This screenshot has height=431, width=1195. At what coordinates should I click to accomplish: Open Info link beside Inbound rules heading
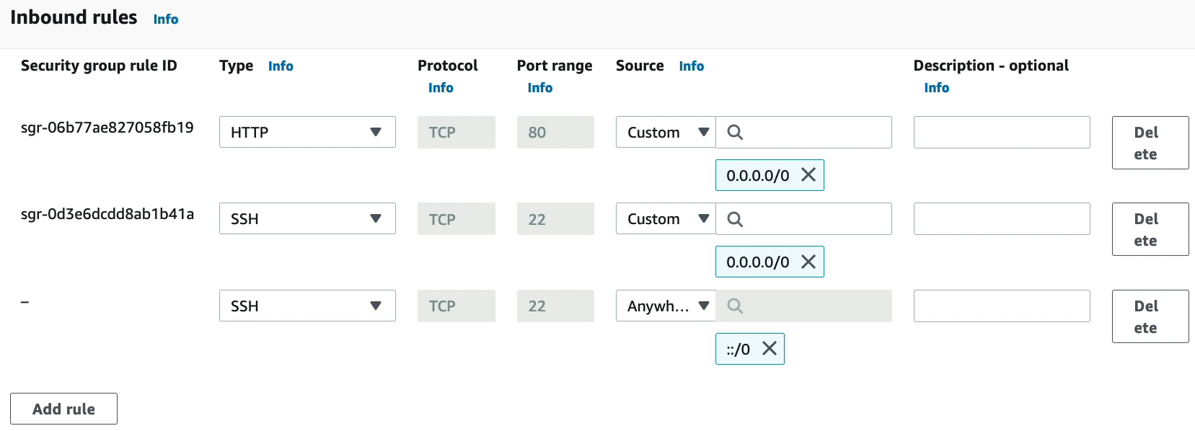coord(165,19)
